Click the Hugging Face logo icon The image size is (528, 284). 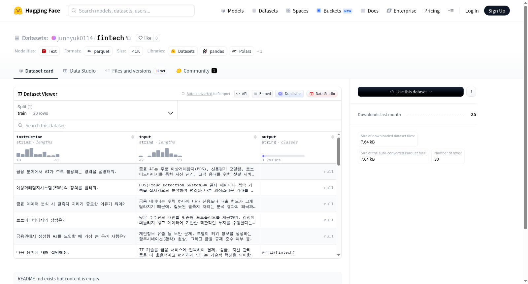tap(18, 11)
